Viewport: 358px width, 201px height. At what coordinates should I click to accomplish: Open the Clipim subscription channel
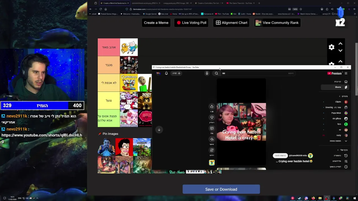click(336, 102)
